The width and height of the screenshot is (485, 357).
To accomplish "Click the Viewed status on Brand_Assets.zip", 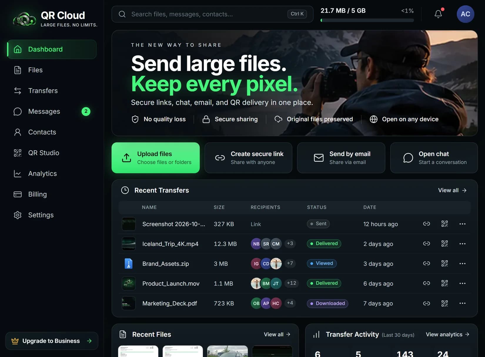I will pyautogui.click(x=322, y=263).
